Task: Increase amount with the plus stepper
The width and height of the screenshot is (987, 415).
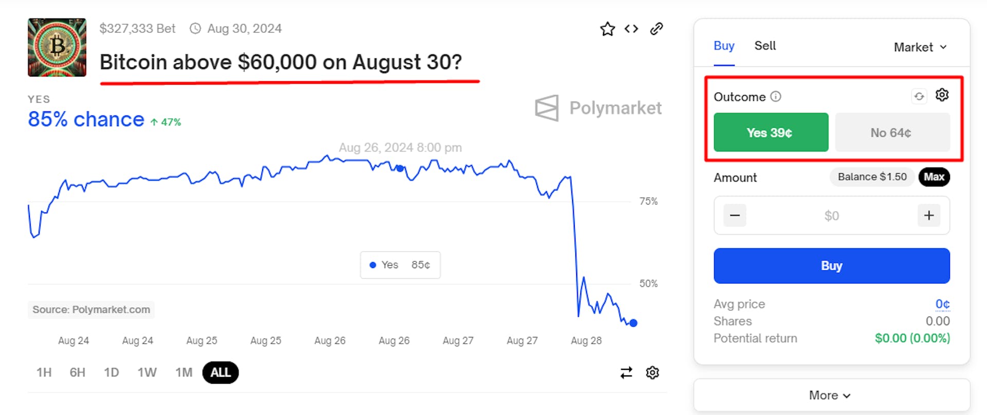Action: (x=929, y=215)
